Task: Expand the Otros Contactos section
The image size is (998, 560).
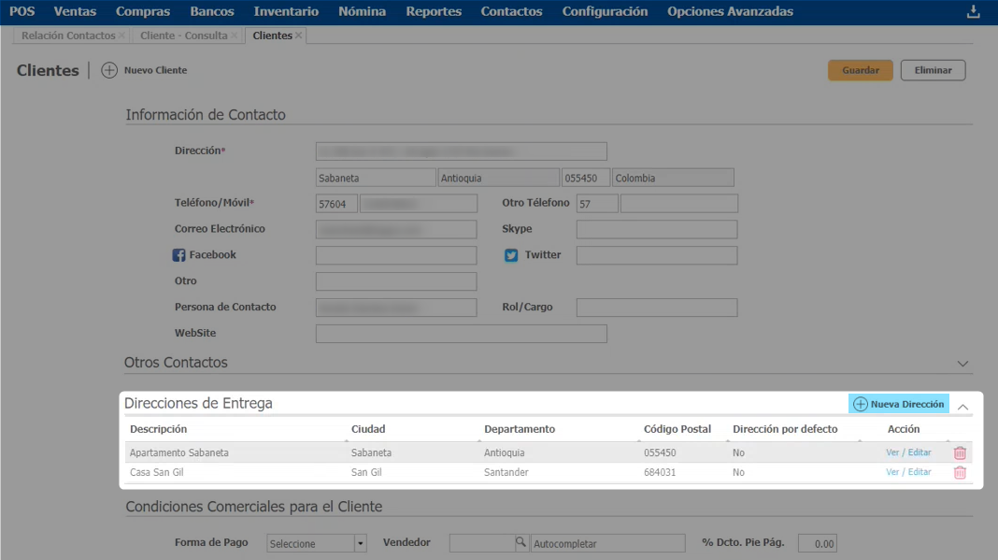Action: pos(963,363)
